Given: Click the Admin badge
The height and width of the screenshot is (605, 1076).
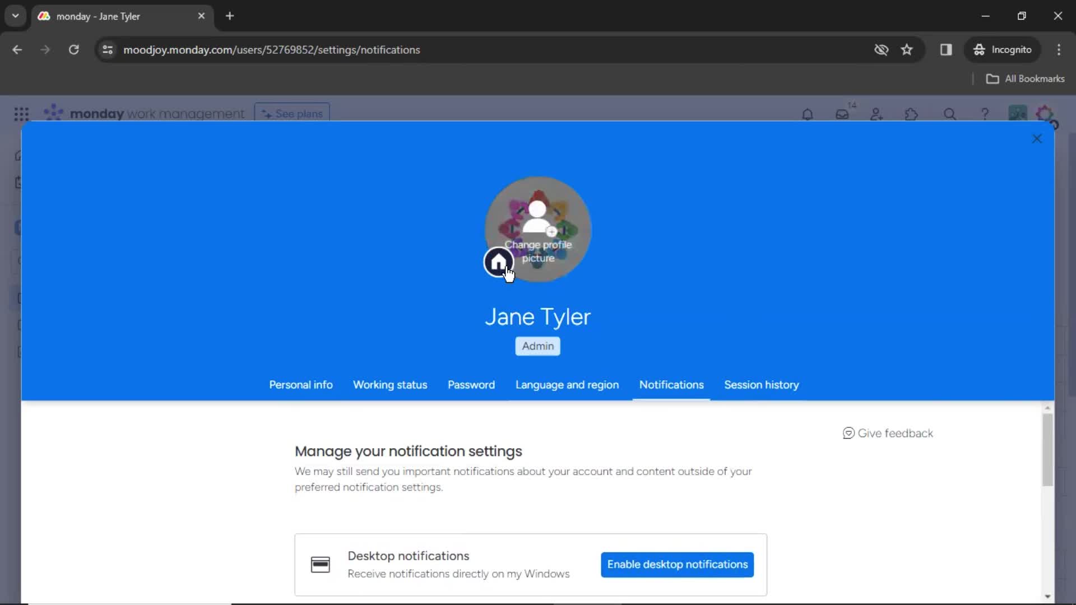Looking at the screenshot, I should [538, 346].
